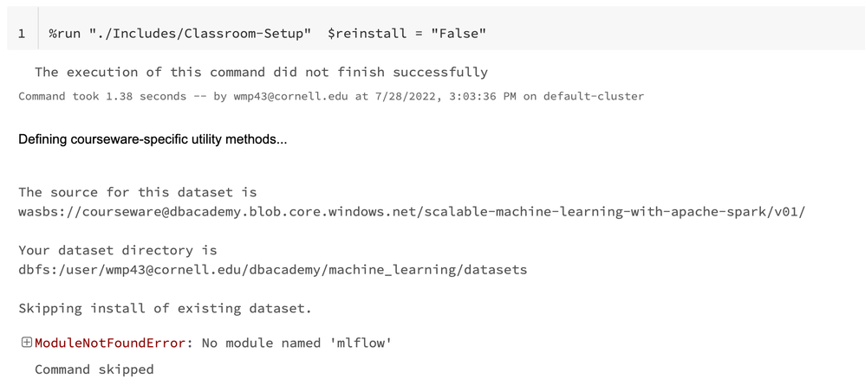Click 'The source for this dataset is' line
The width and height of the screenshot is (865, 385).
(137, 192)
